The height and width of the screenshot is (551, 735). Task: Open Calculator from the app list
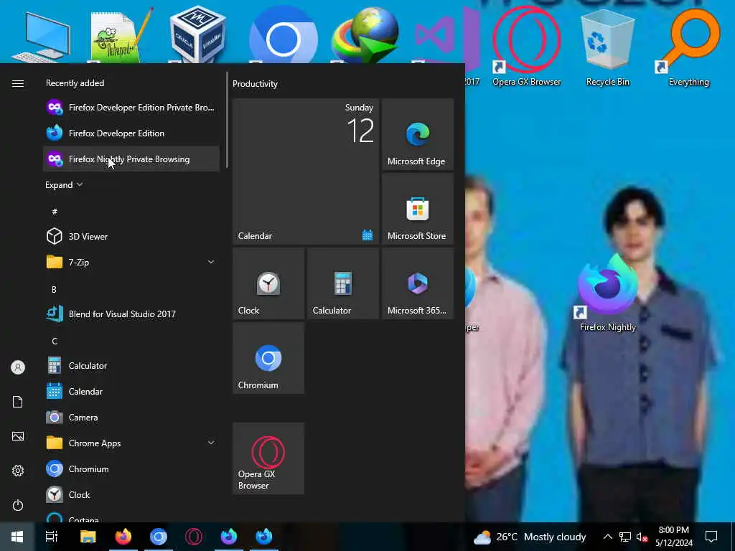(131, 365)
